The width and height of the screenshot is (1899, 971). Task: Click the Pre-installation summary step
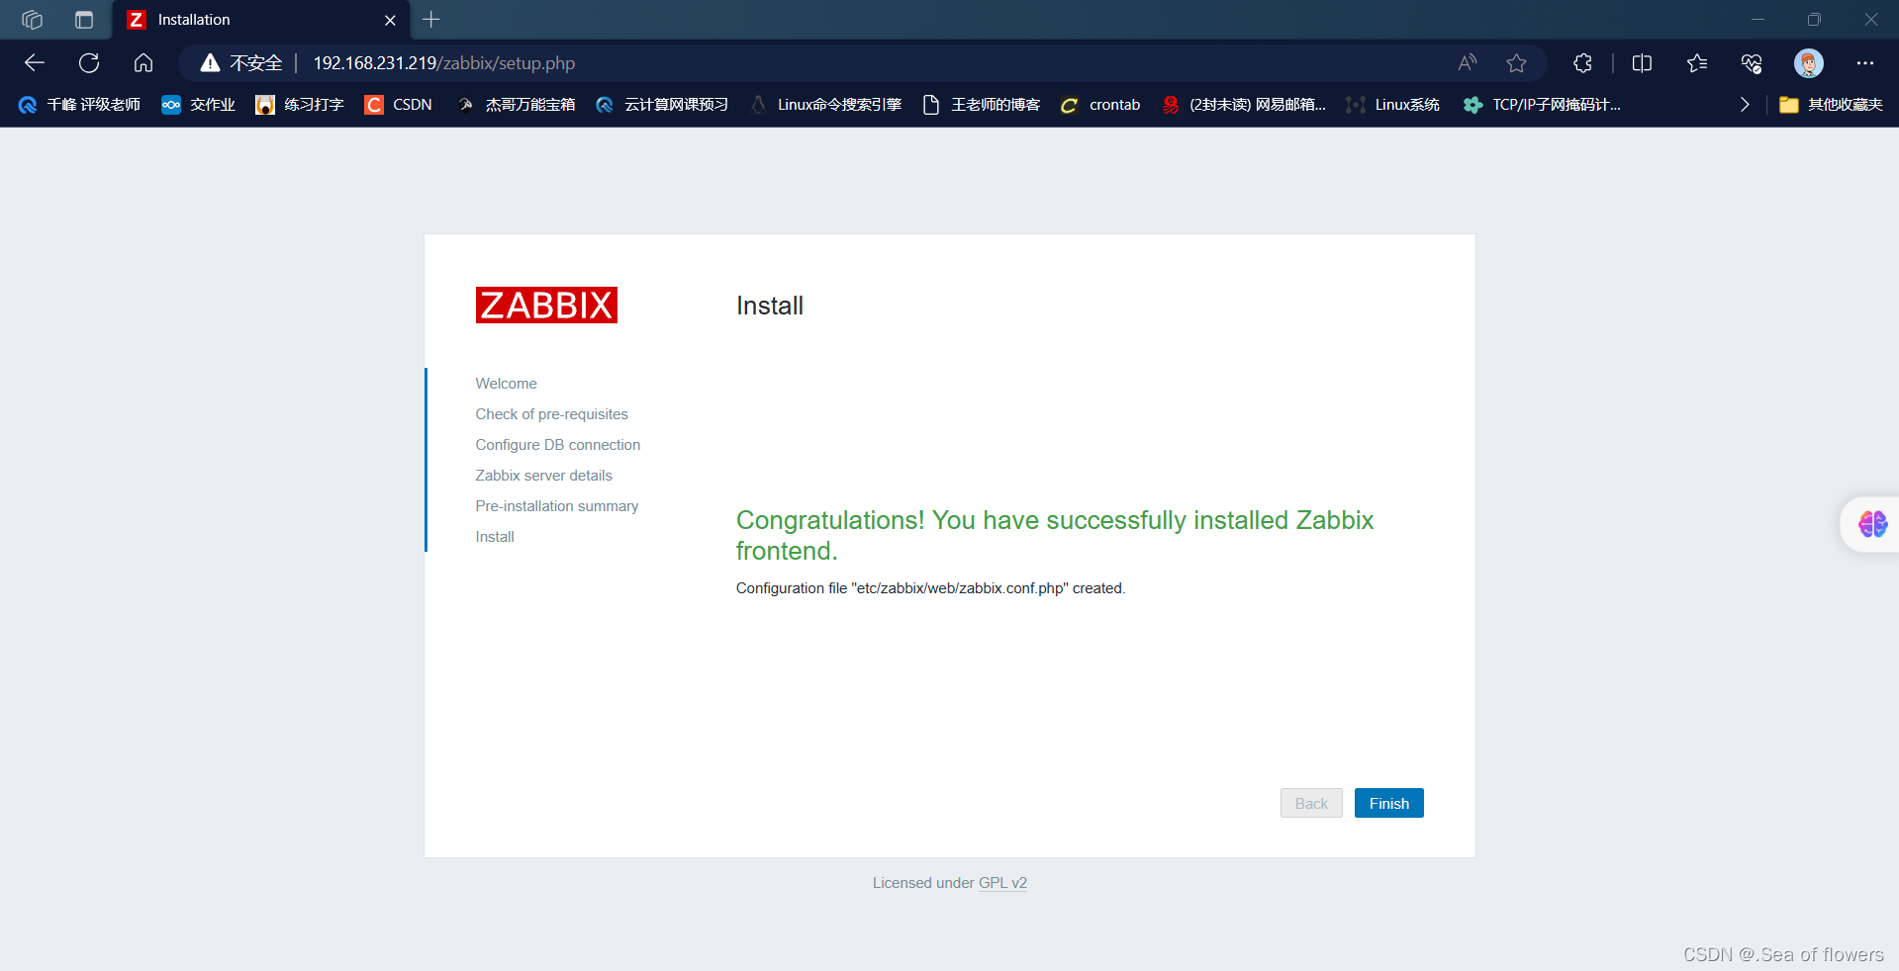point(556,506)
